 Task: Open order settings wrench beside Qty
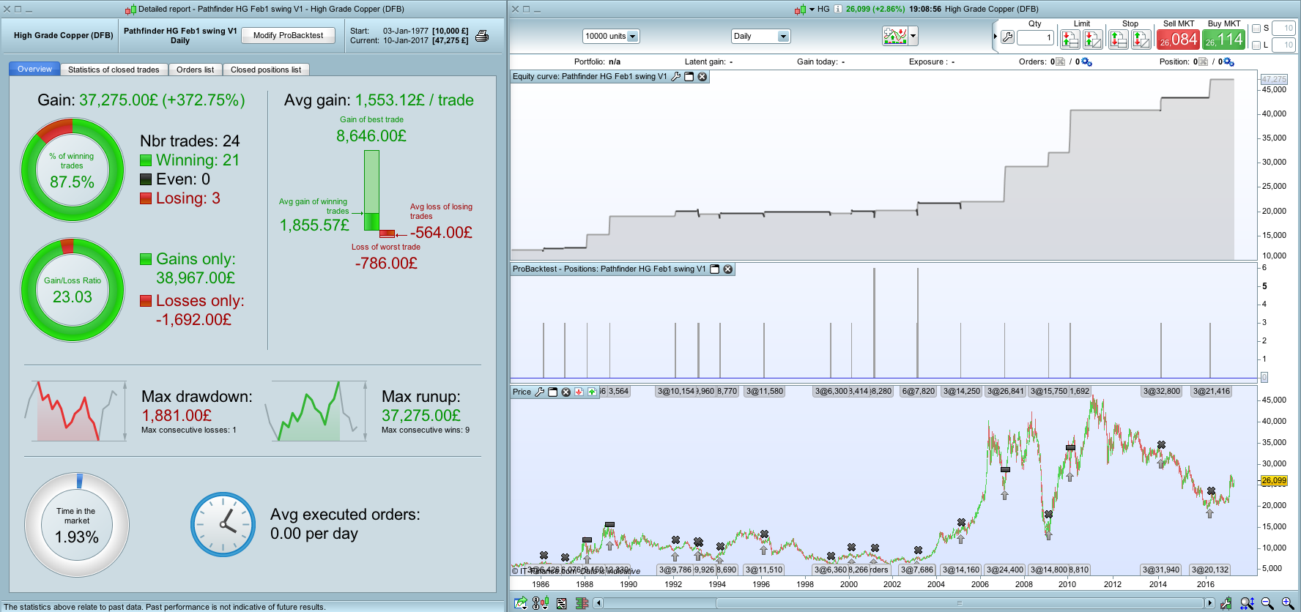pos(1008,37)
